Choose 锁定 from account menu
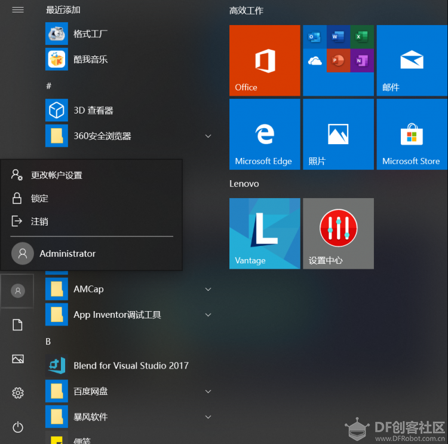Image resolution: width=448 pixels, height=444 pixels. click(39, 198)
